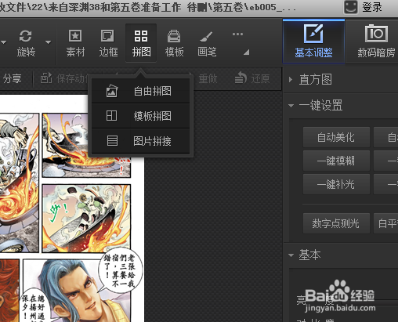This screenshot has height=322, width=398.
Task: Click 自动美化 button
Action: pyautogui.click(x=336, y=137)
